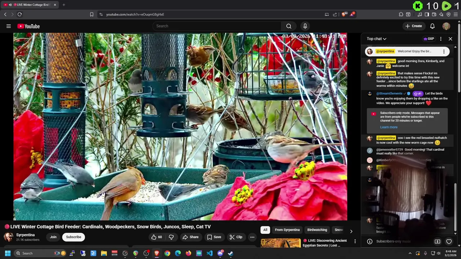Screen dimensions: 461x259
Task: Open a new browser tab
Action: [x=64, y=5]
